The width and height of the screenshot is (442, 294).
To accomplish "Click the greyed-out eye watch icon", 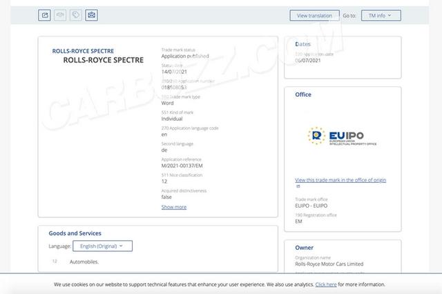I will click(x=60, y=15).
